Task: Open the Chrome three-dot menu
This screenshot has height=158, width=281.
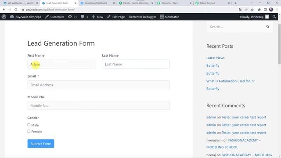Action: pos(277,10)
